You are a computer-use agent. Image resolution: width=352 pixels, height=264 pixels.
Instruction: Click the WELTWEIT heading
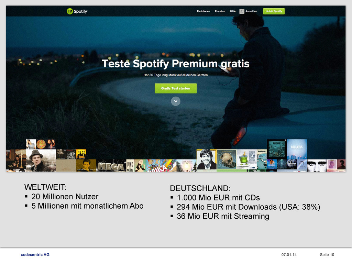coord(45,187)
